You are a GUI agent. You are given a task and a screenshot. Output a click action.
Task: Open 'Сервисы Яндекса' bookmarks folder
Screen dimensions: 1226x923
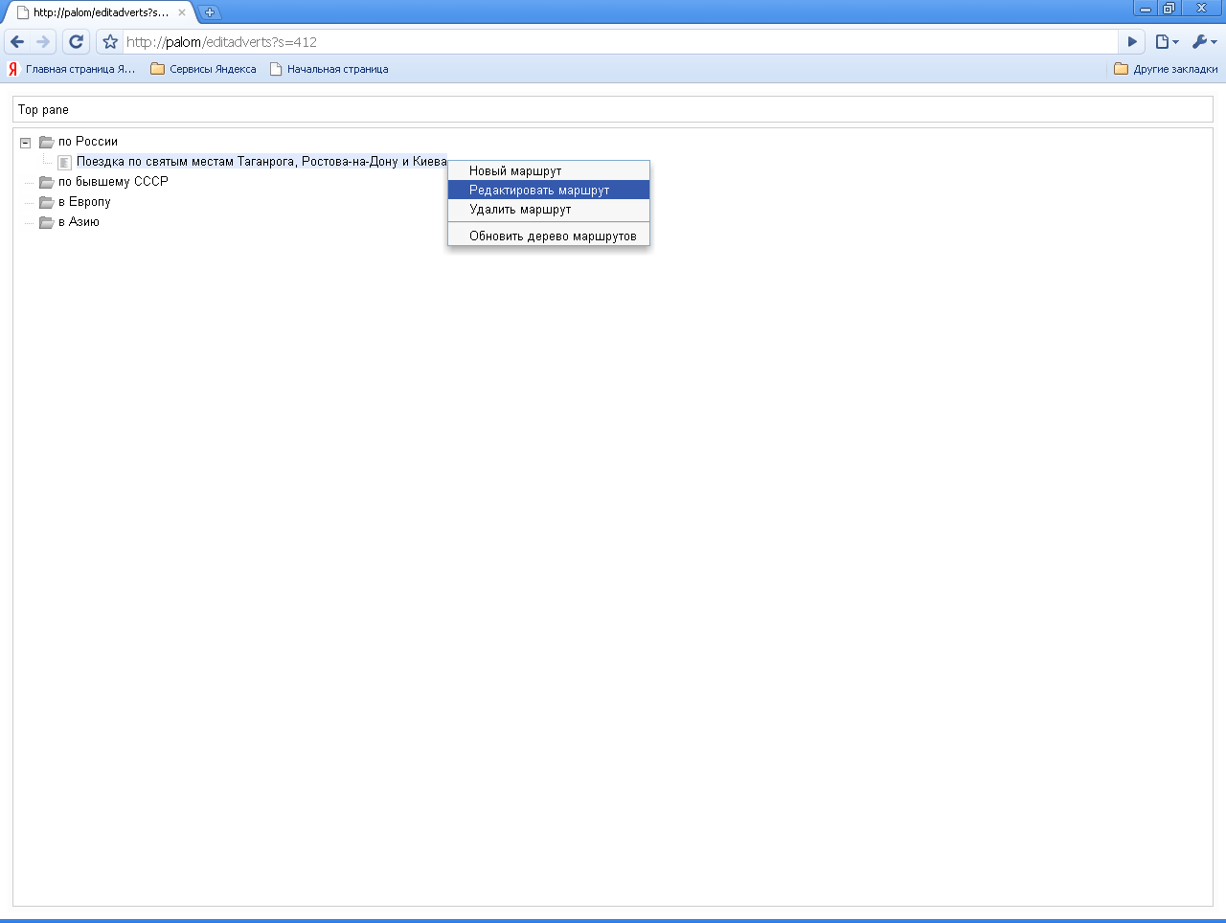(x=204, y=69)
